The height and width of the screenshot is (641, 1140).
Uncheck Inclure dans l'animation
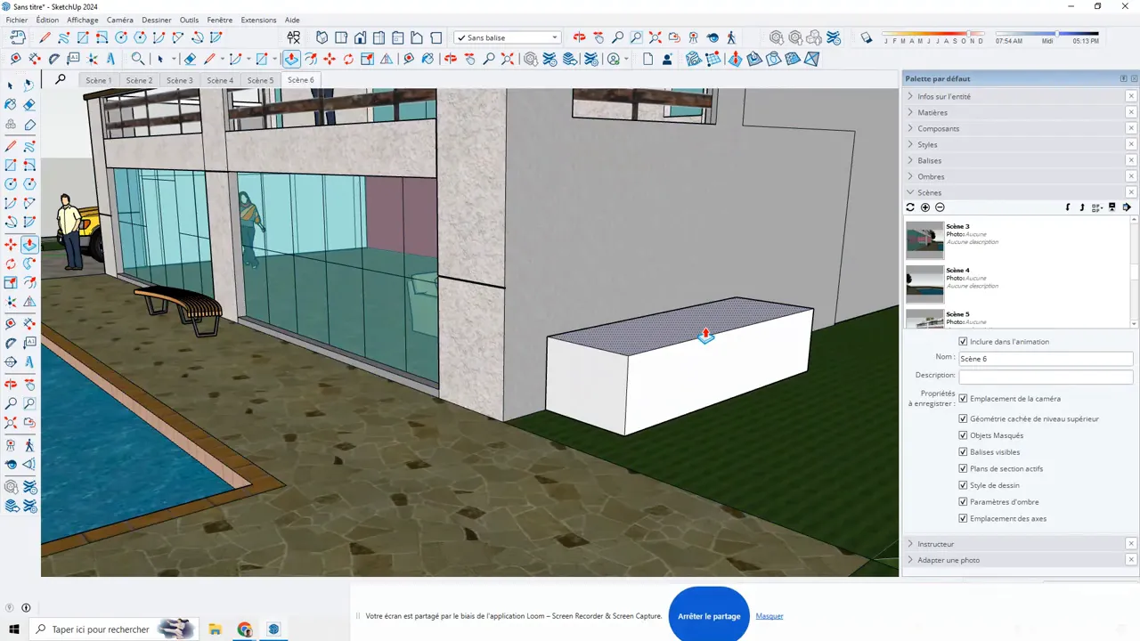(x=963, y=341)
